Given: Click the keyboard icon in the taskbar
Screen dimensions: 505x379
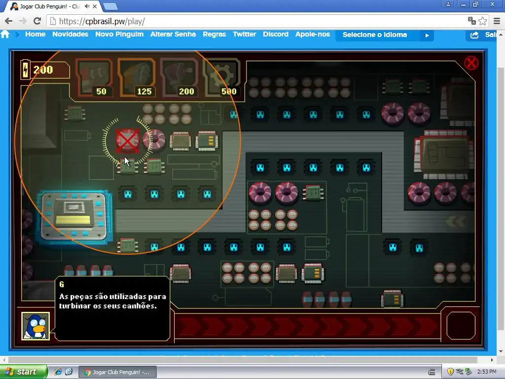Looking at the screenshot, I should coord(432,372).
